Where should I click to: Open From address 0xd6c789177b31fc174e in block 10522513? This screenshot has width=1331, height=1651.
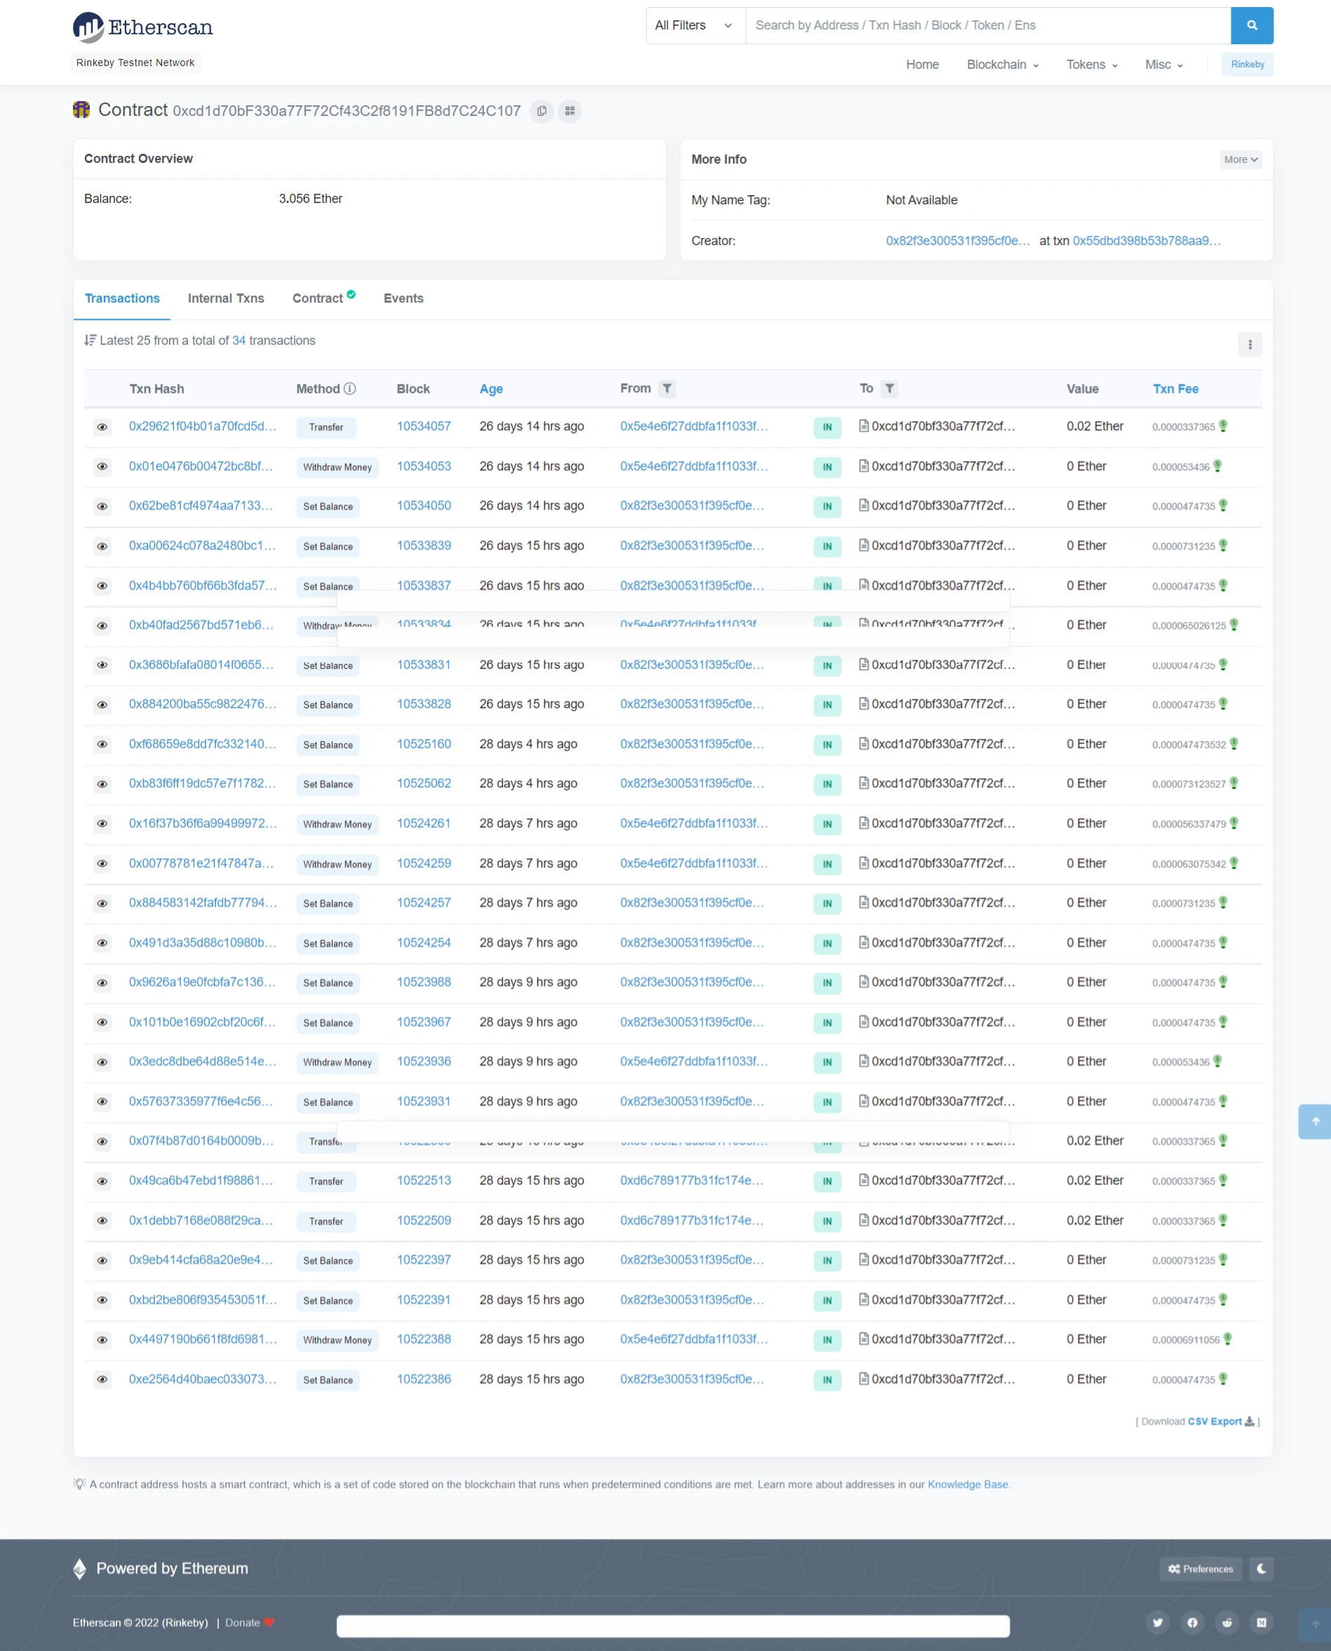(x=692, y=1180)
